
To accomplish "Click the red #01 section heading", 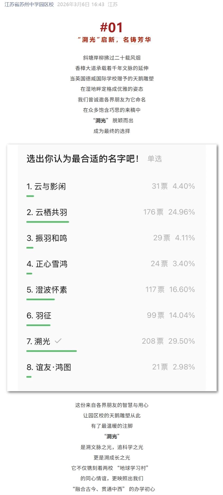I will [112, 27].
